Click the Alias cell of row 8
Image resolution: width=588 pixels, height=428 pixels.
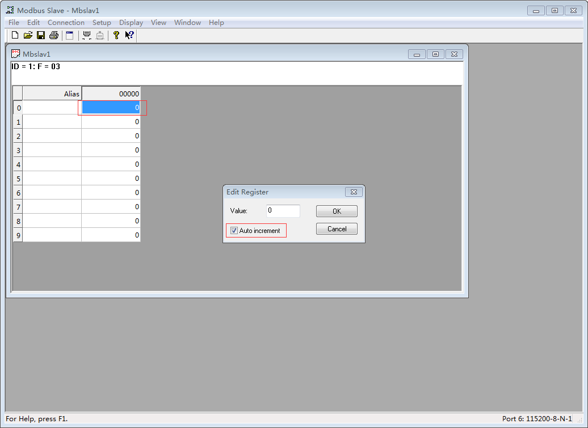pos(52,221)
